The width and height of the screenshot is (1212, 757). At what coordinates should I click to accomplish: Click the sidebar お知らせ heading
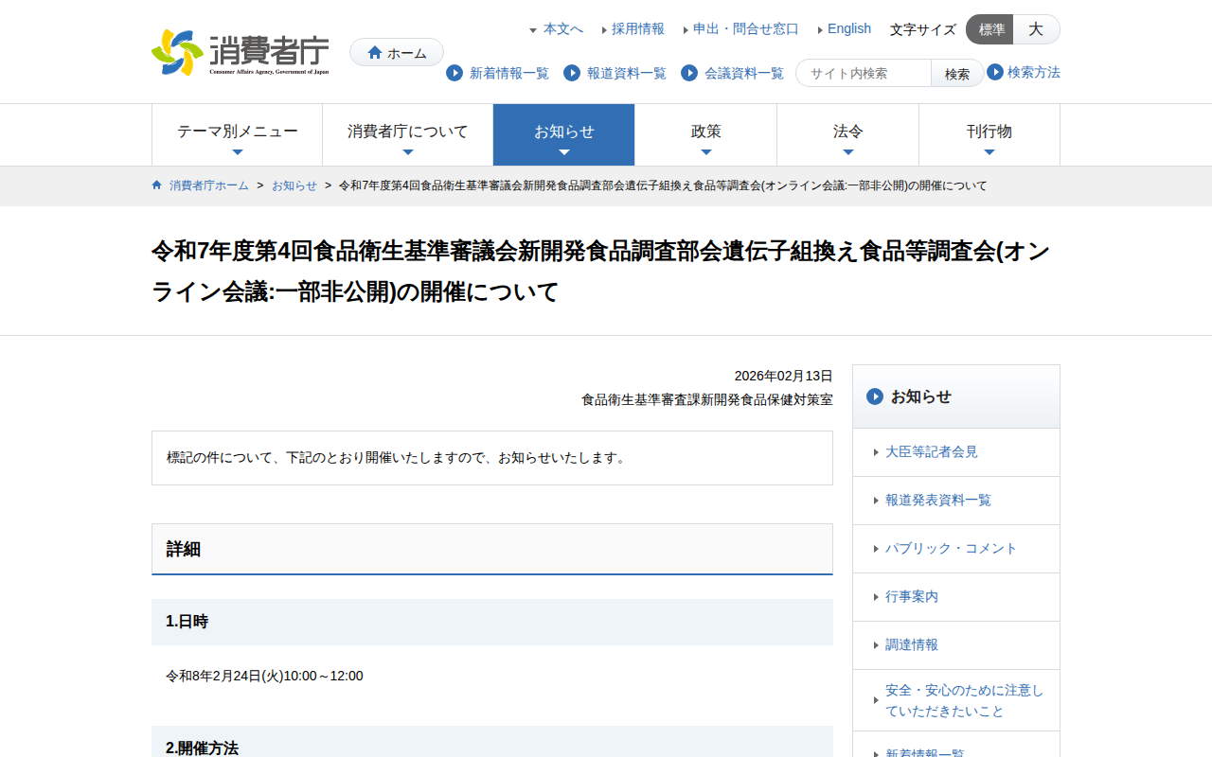(x=956, y=396)
